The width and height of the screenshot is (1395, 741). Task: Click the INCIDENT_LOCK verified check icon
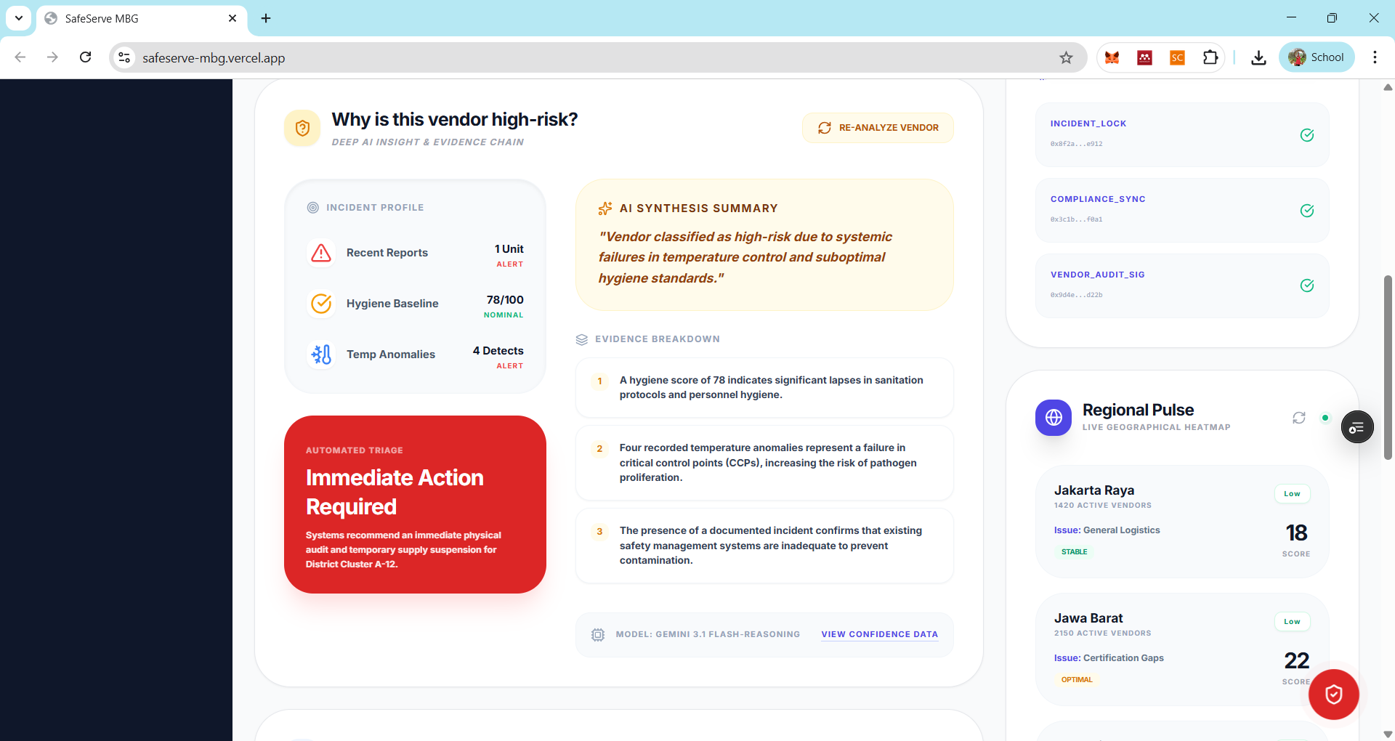pos(1307,135)
